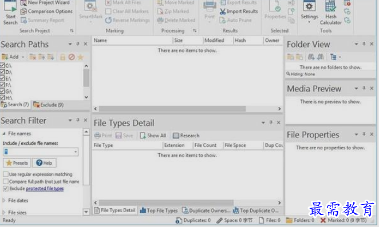Click the Research button
This screenshot has height=227, width=379.
(186, 136)
